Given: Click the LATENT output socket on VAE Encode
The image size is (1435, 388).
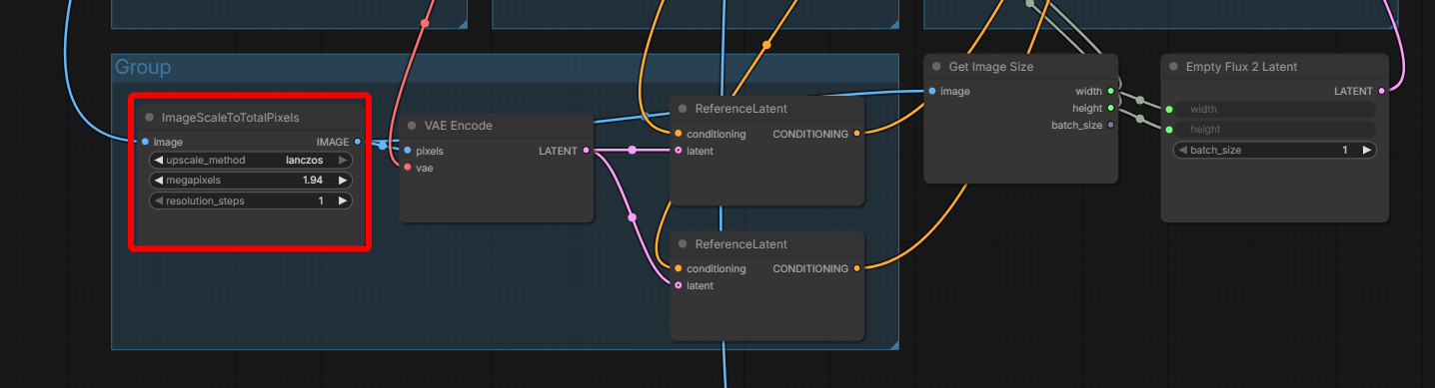Looking at the screenshot, I should pyautogui.click(x=586, y=151).
